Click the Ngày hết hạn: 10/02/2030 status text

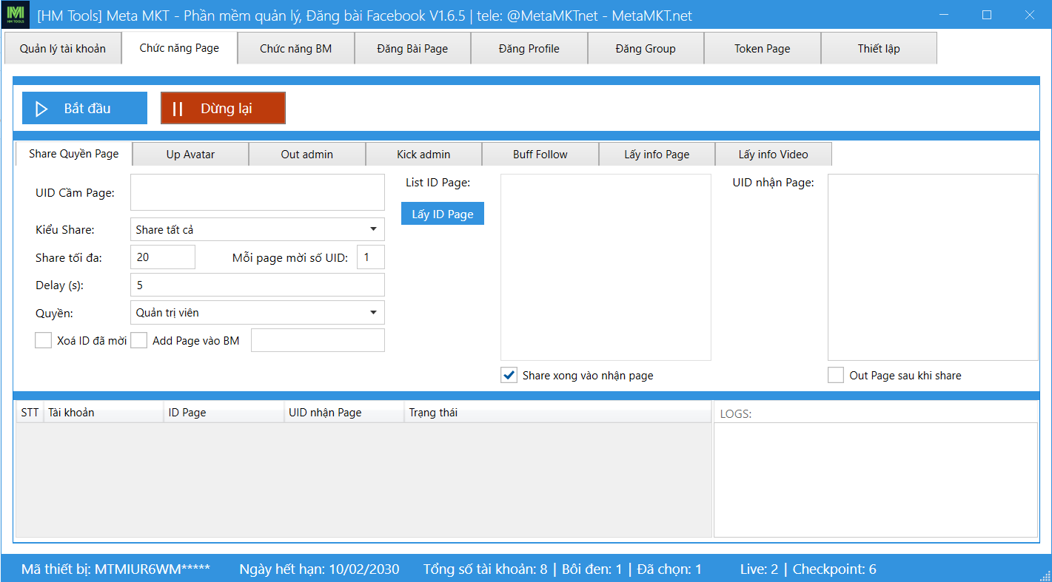pos(319,569)
